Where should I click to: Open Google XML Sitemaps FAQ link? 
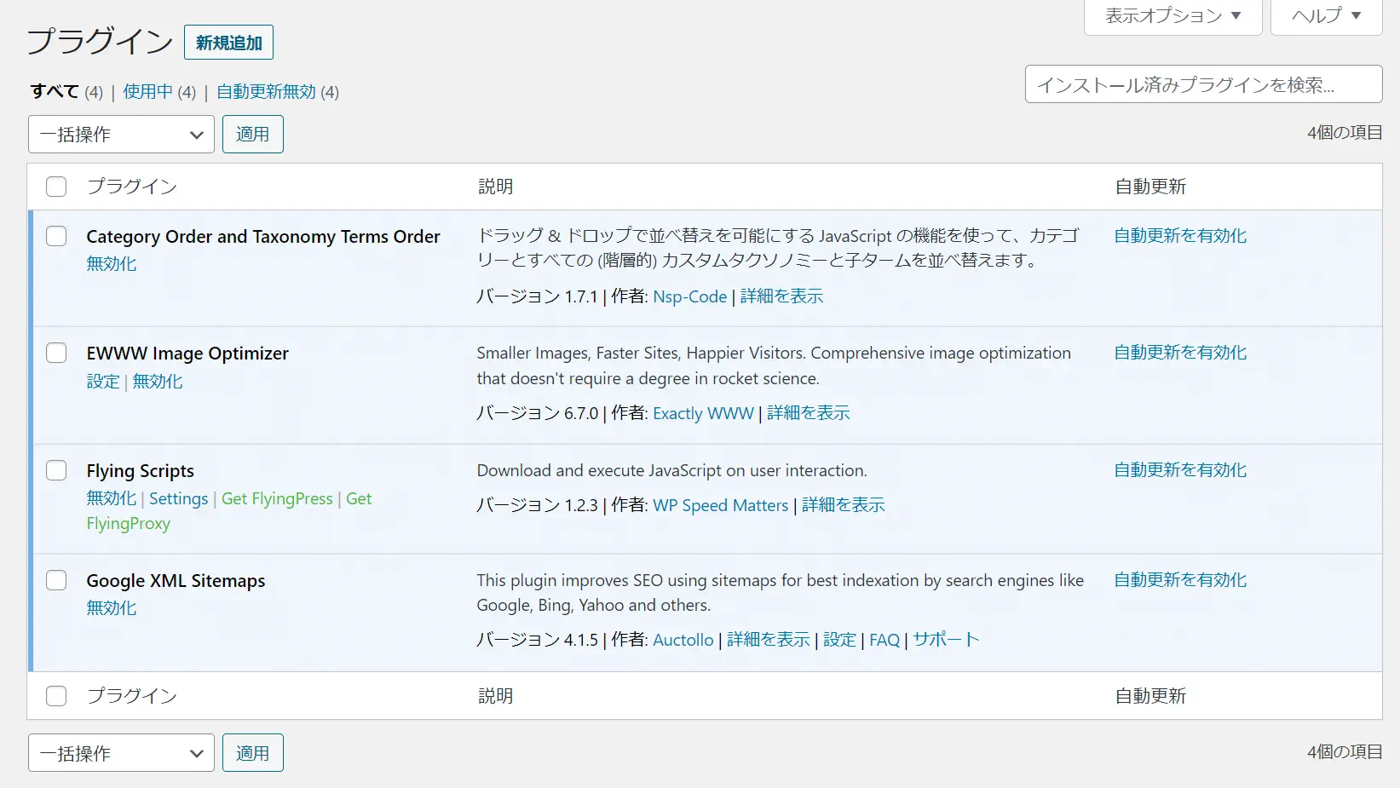tap(884, 640)
